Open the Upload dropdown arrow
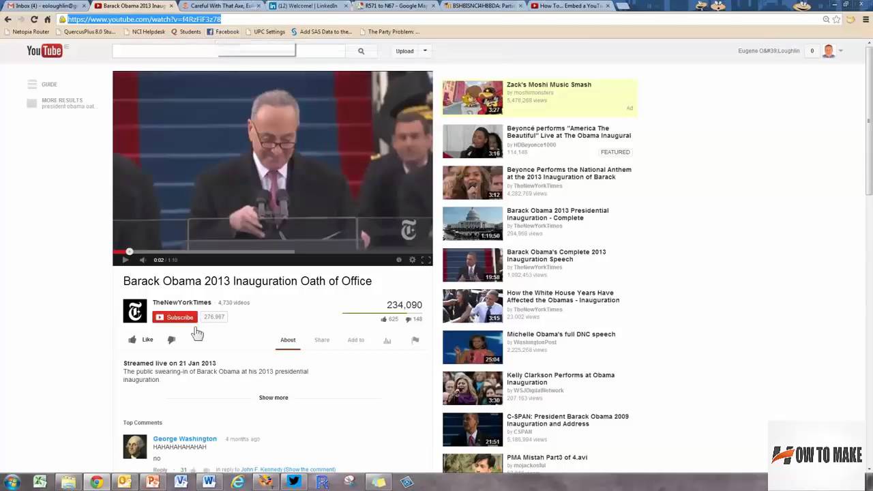 [x=425, y=51]
